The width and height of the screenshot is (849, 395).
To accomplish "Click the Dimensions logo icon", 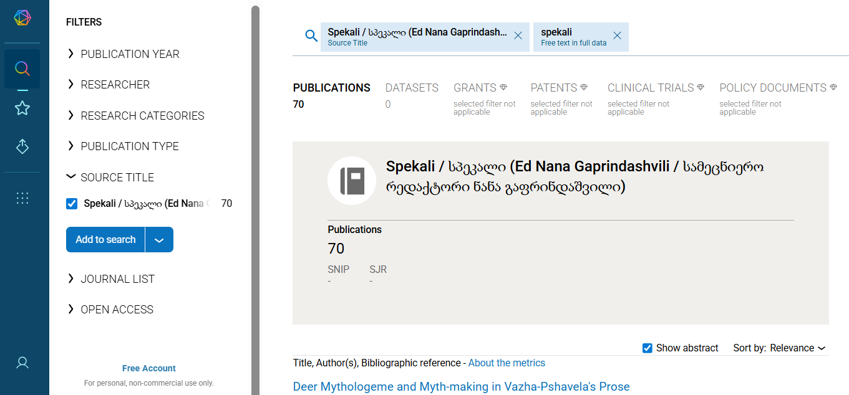I will point(22,18).
